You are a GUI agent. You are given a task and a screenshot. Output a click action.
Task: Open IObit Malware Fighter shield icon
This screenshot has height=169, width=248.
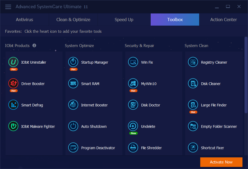pyautogui.click(x=13, y=126)
